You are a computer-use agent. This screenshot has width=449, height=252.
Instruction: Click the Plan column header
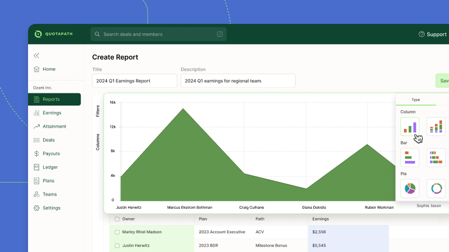pyautogui.click(x=203, y=219)
